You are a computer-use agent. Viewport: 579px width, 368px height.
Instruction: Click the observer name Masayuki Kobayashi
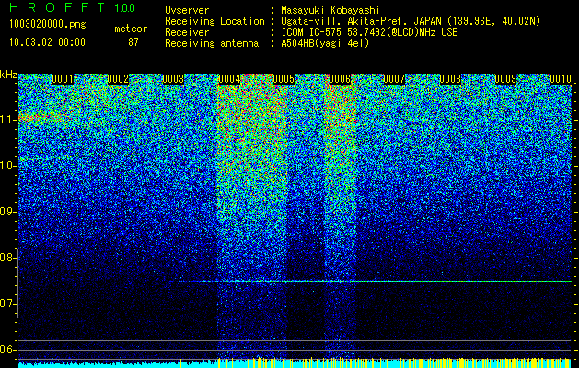tap(330, 10)
